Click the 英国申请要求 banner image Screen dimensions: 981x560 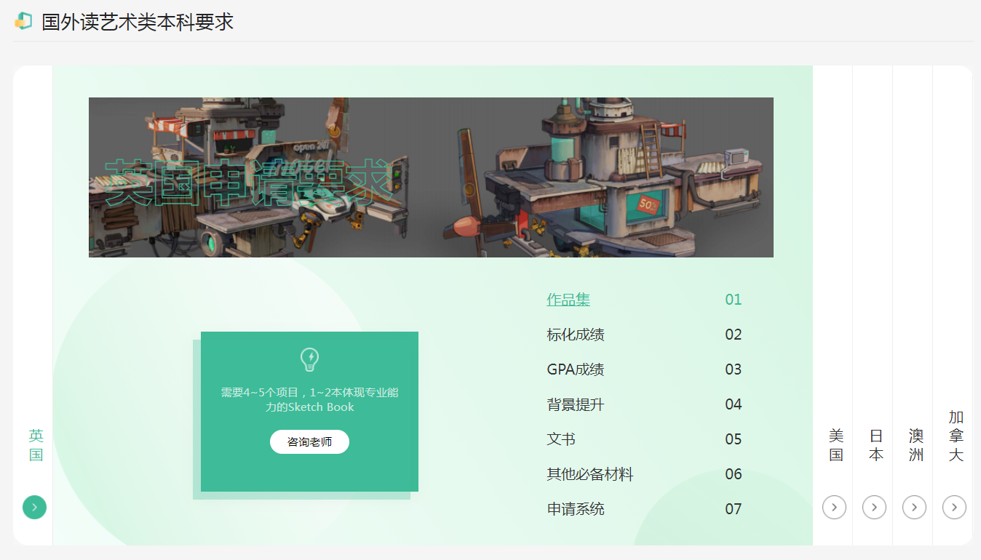pos(431,177)
